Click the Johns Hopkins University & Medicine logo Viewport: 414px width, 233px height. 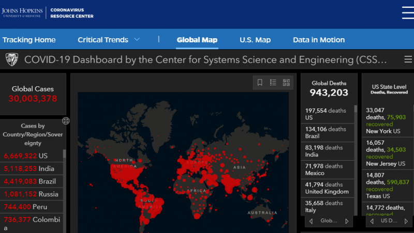(22, 12)
